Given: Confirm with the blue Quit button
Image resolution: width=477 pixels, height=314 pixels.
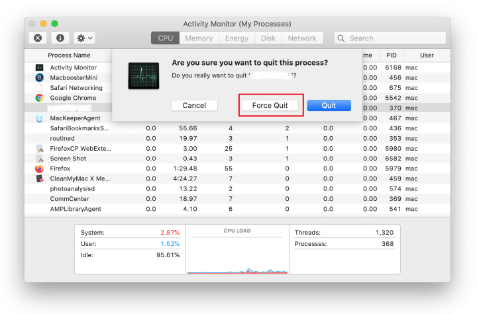Looking at the screenshot, I should (x=329, y=105).
